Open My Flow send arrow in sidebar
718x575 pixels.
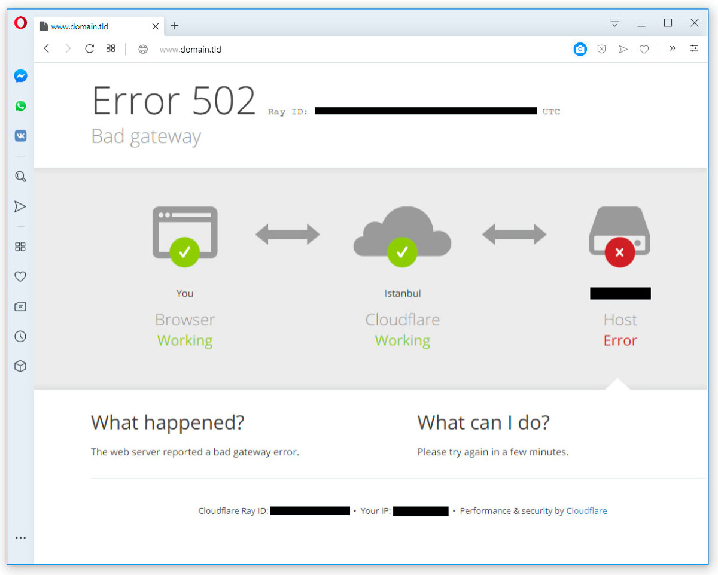pos(20,206)
